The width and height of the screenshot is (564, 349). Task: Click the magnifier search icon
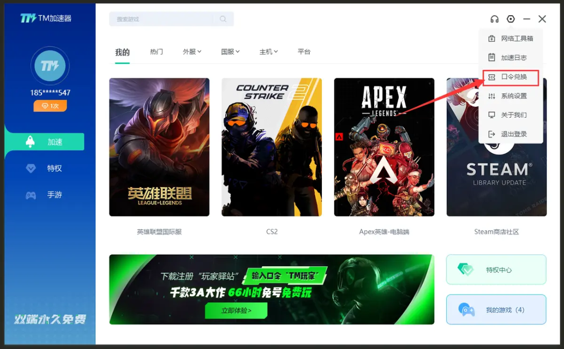click(223, 19)
